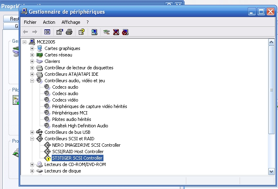Viewport: 278px width, 189px height.
Task: Click the Lecteurs de CD-ROM/DVD-ROM disc icon
Action: (x=40, y=164)
